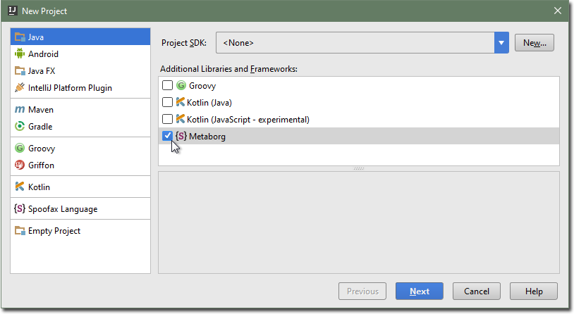Select 'IntelliJ Platform Plugin' row text
The image size is (574, 314).
(x=70, y=88)
